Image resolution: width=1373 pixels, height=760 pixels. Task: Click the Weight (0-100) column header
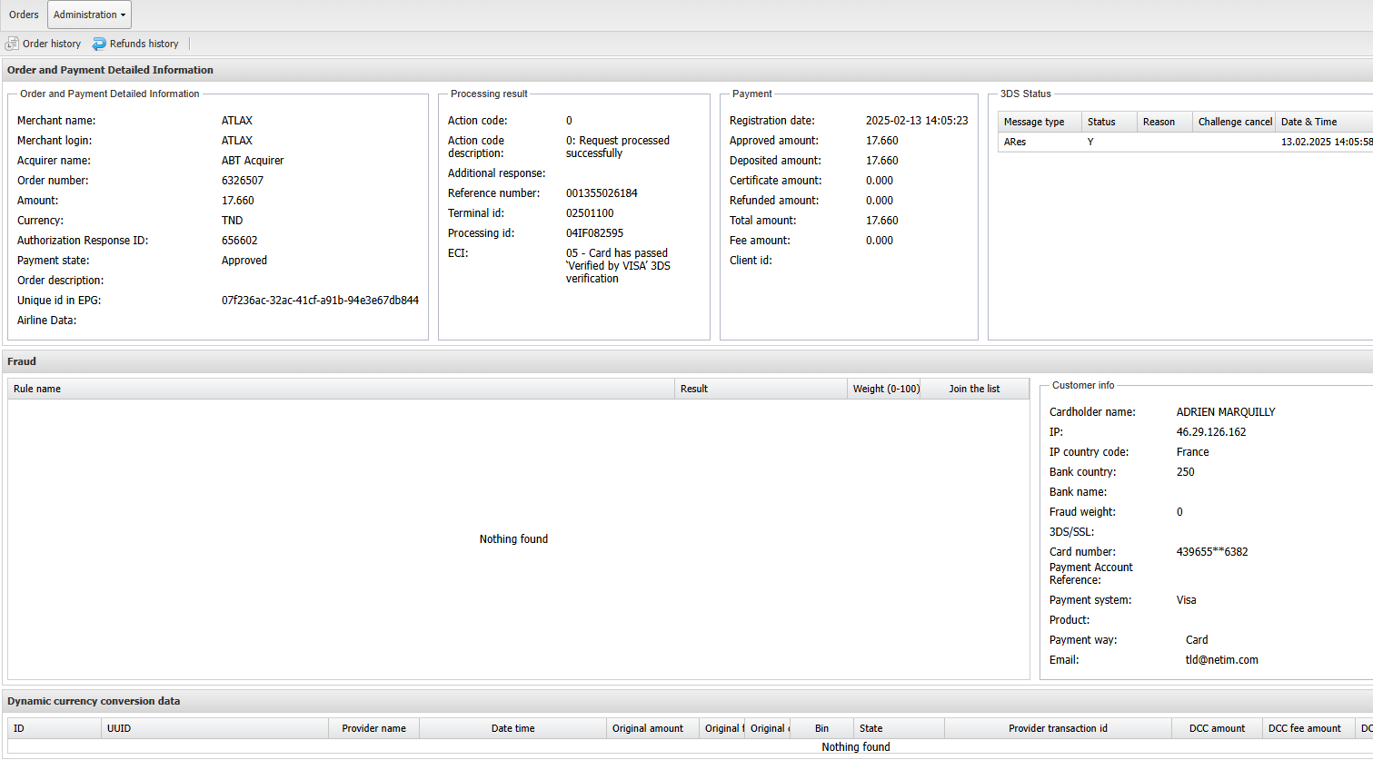[885, 389]
